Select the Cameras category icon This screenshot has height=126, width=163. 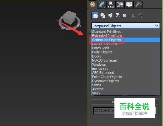click(x=118, y=15)
